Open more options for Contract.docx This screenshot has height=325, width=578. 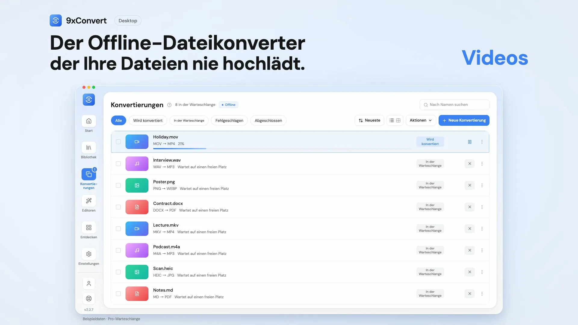coord(482,207)
